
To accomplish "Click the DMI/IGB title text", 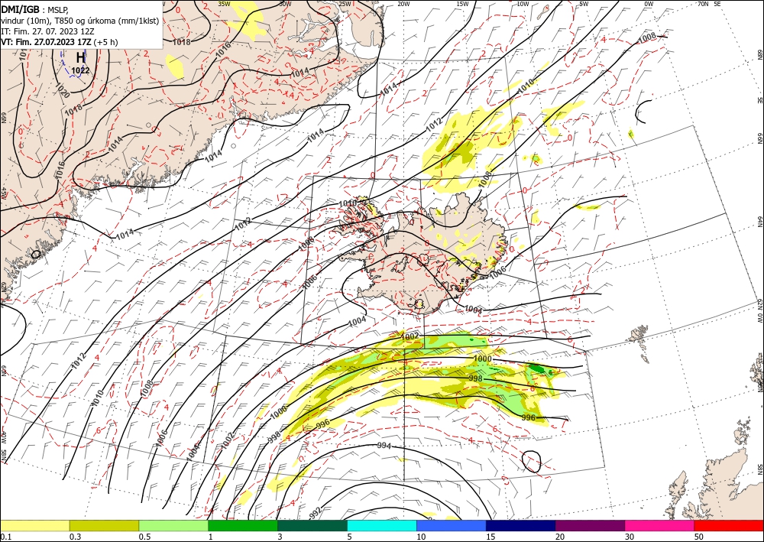I will point(20,8).
